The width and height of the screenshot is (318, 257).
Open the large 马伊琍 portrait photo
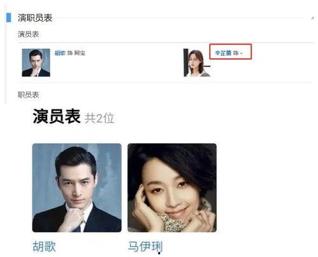(x=172, y=188)
